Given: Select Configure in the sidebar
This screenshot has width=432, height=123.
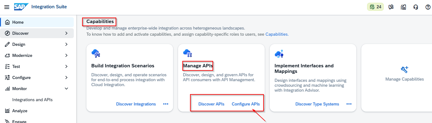Looking at the screenshot, I should pyautogui.click(x=37, y=77).
